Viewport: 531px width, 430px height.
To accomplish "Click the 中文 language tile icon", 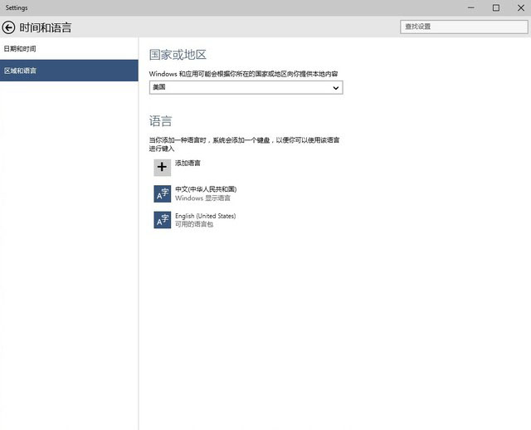I will point(163,193).
